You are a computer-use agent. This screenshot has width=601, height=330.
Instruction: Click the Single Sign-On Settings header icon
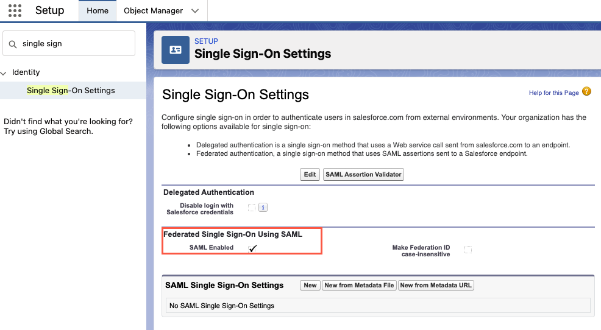pyautogui.click(x=175, y=50)
